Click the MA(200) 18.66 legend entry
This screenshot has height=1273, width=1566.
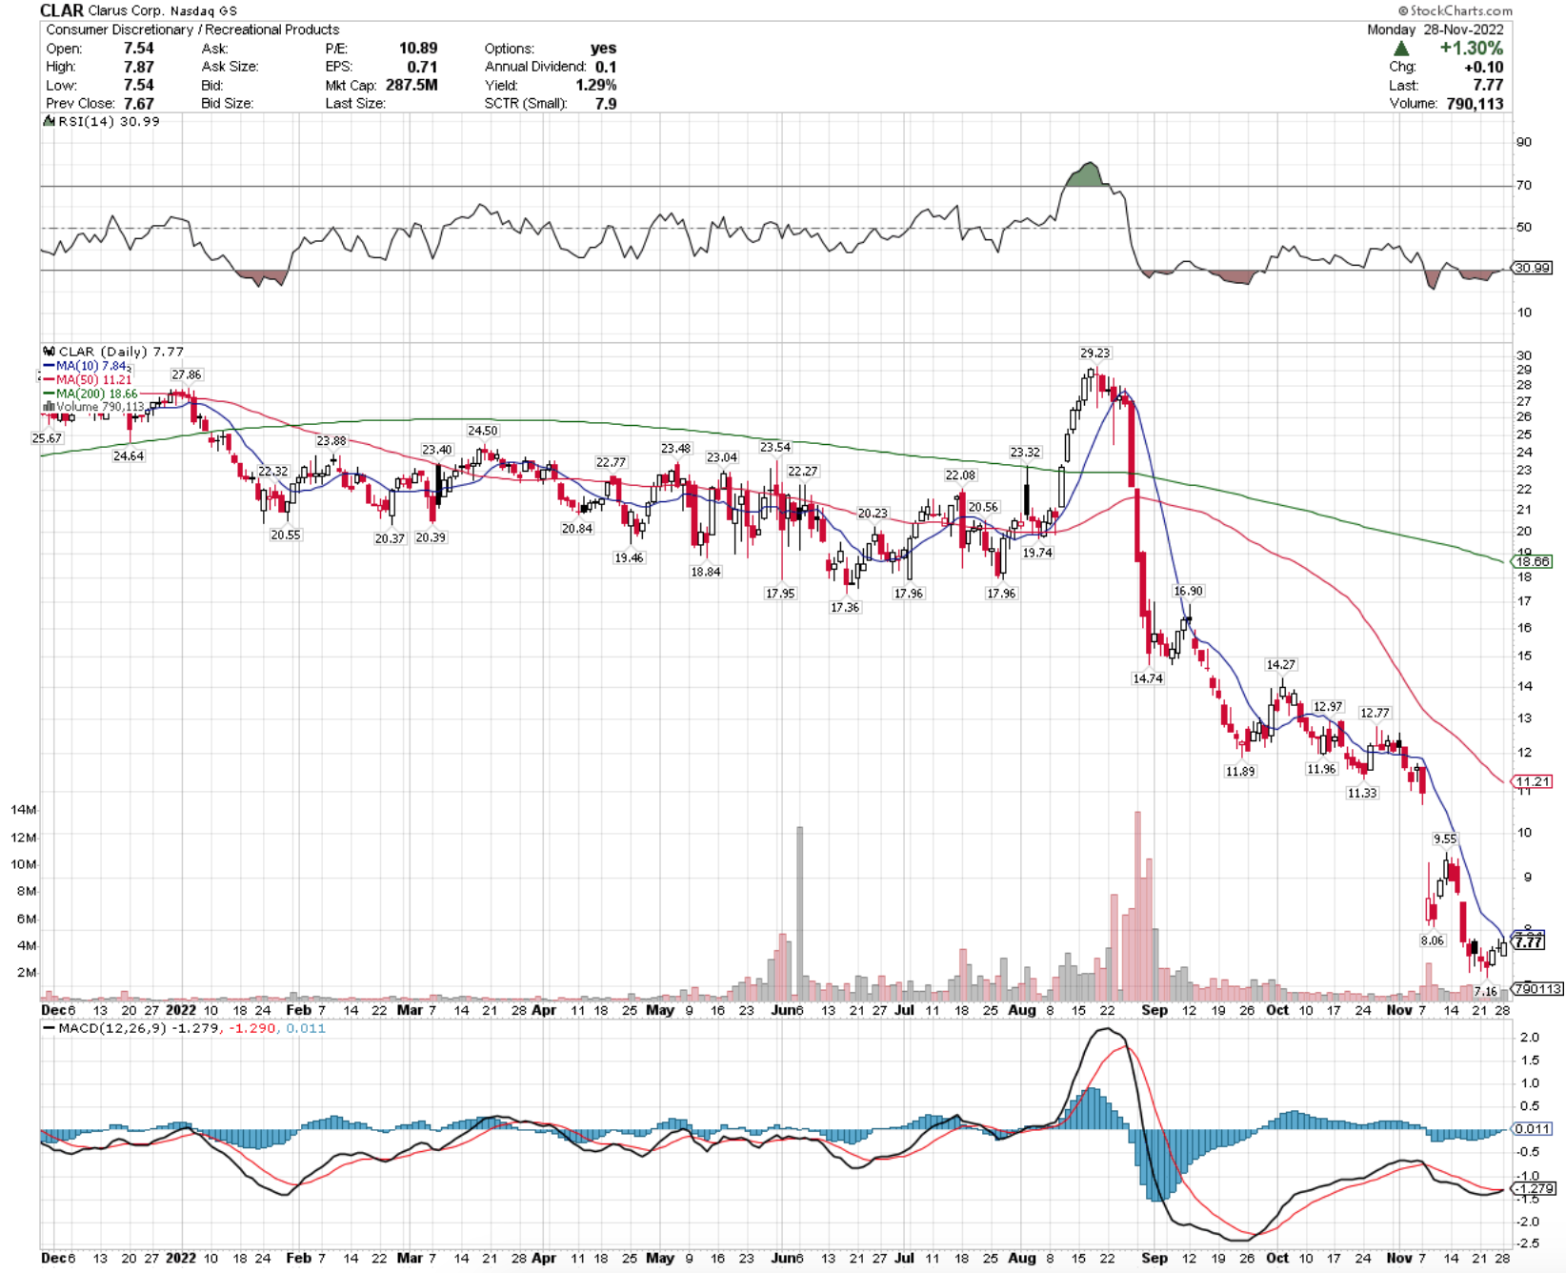pos(90,394)
